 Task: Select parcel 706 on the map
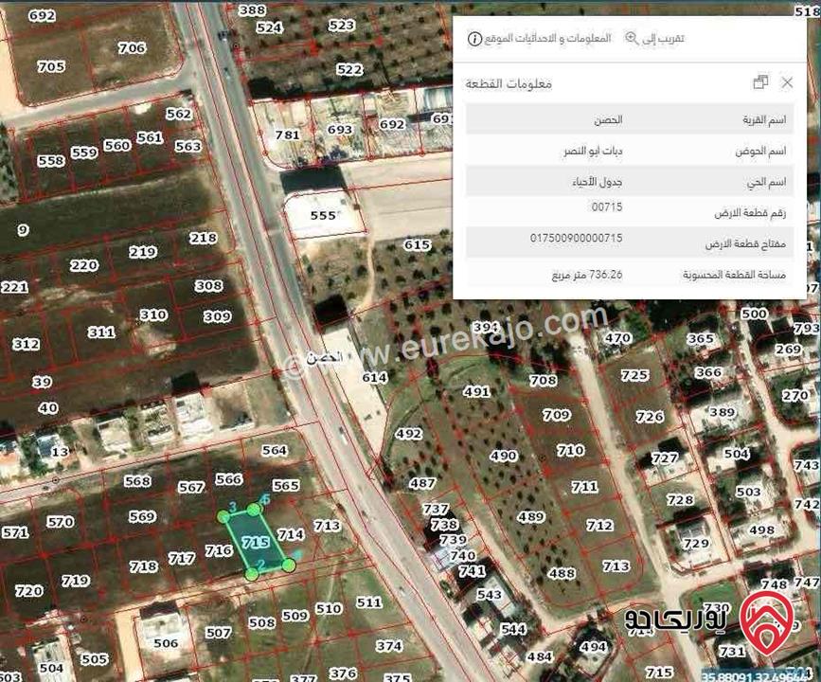(x=132, y=48)
